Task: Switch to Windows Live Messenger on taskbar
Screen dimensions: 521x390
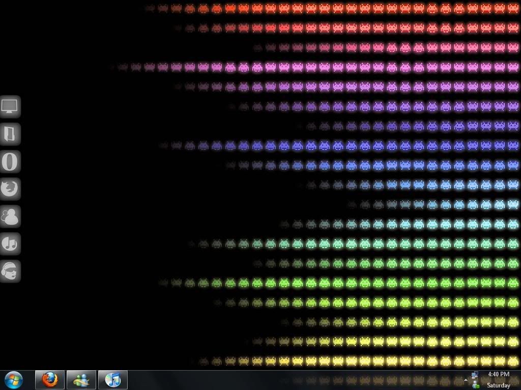Action: (x=81, y=379)
